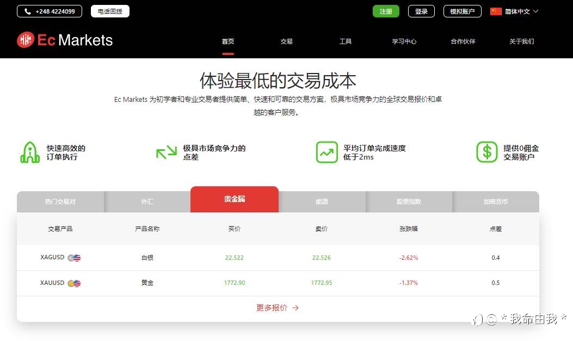This screenshot has width=573, height=341.
Task: Click the XAGUSD symbol text
Action: [x=52, y=257]
